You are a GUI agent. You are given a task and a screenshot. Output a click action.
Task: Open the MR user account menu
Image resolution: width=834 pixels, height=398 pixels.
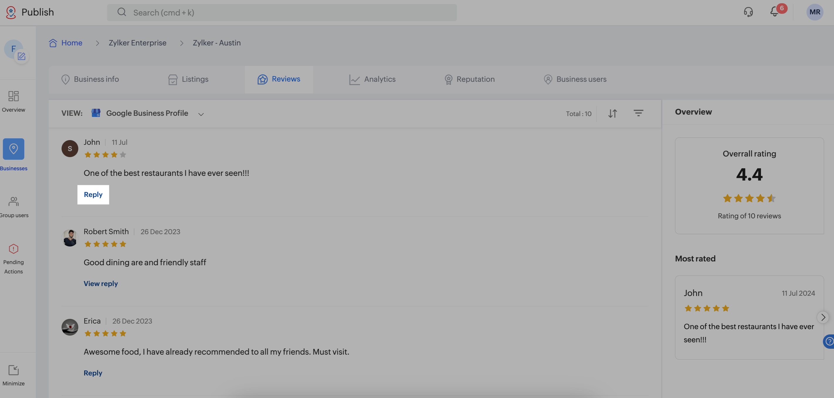(814, 12)
